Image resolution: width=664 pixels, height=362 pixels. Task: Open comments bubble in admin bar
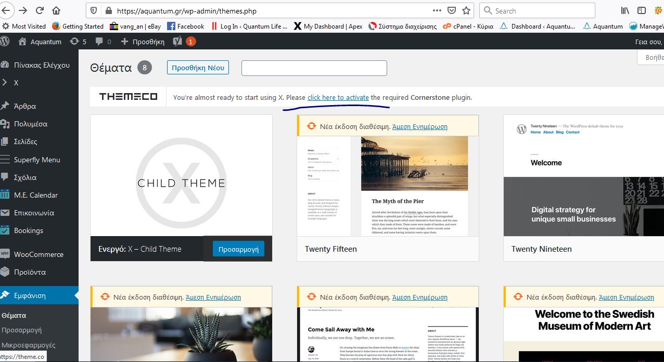click(x=103, y=42)
